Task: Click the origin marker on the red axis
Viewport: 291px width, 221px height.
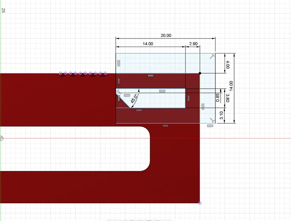Action: pyautogui.click(x=1, y=138)
